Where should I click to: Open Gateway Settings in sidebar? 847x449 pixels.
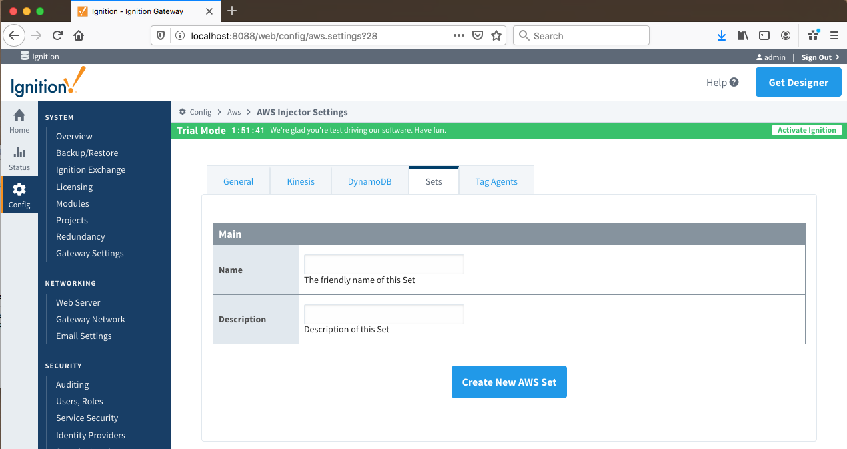pos(90,253)
